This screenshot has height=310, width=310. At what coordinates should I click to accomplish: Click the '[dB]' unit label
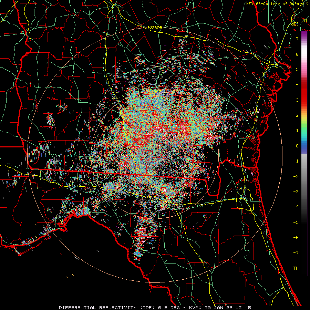294,24
